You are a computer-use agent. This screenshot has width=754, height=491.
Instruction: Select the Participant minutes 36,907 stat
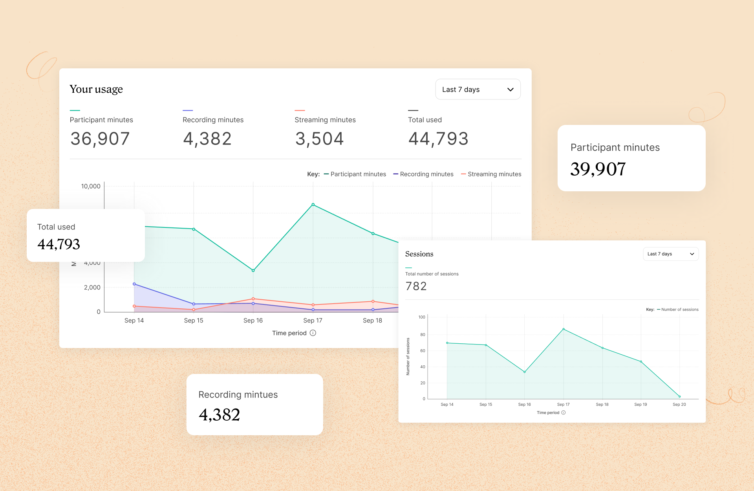tap(100, 138)
